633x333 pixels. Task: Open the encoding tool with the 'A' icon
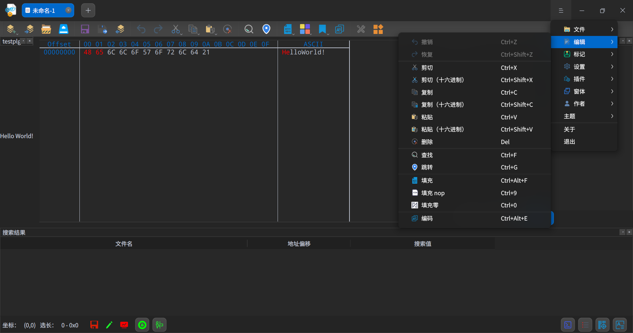tap(340, 29)
